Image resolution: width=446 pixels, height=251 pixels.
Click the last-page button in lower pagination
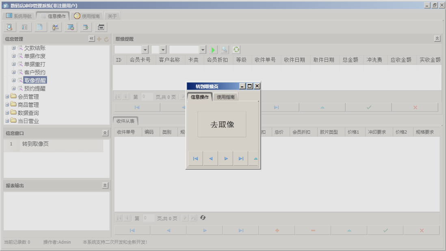click(x=193, y=218)
